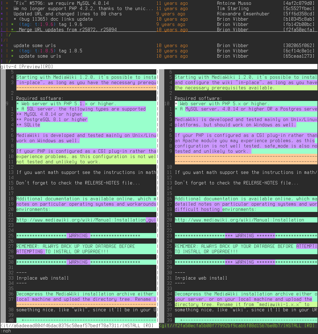The width and height of the screenshot is (318, 334).
Task: Click commit hash [5c5527fbec]
Action: (x=299, y=8)
